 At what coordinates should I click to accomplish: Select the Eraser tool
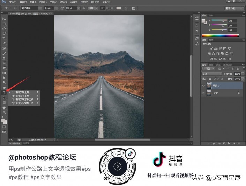click(4, 68)
